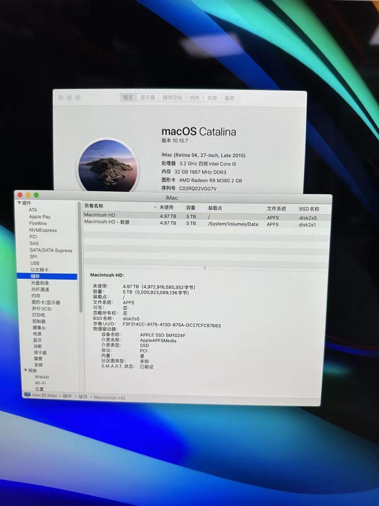The width and height of the screenshot is (379, 506).
Task: Select 雷雳 in the sidebar
Action: coord(38,359)
